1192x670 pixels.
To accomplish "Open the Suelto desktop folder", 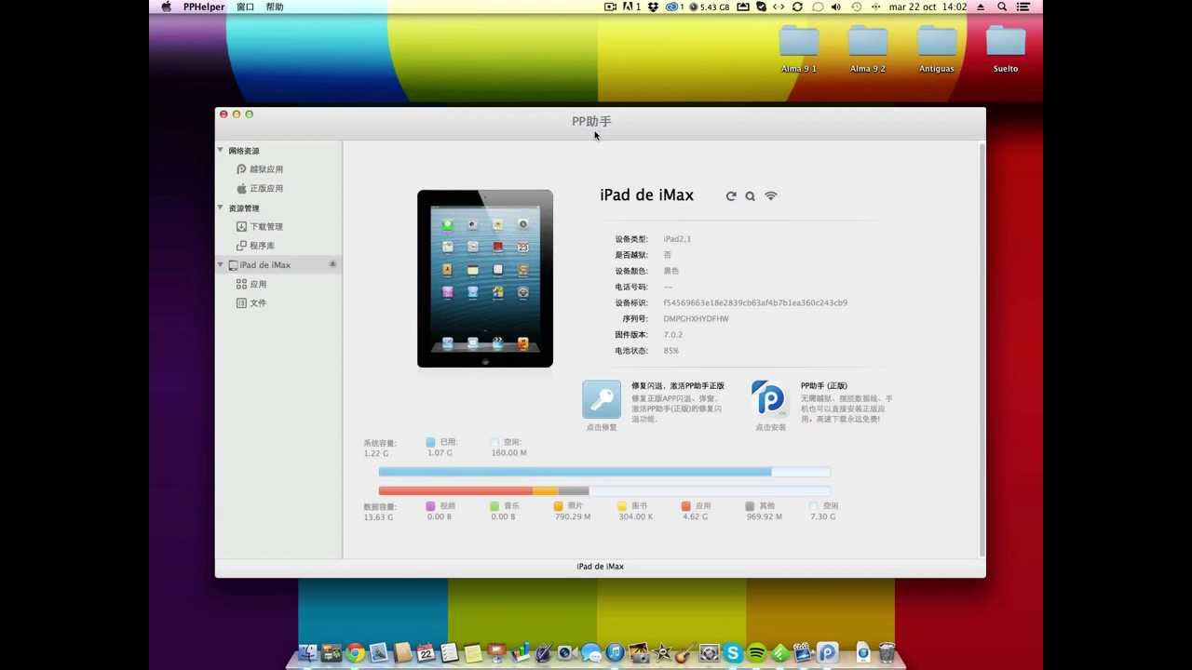I will point(1006,48).
